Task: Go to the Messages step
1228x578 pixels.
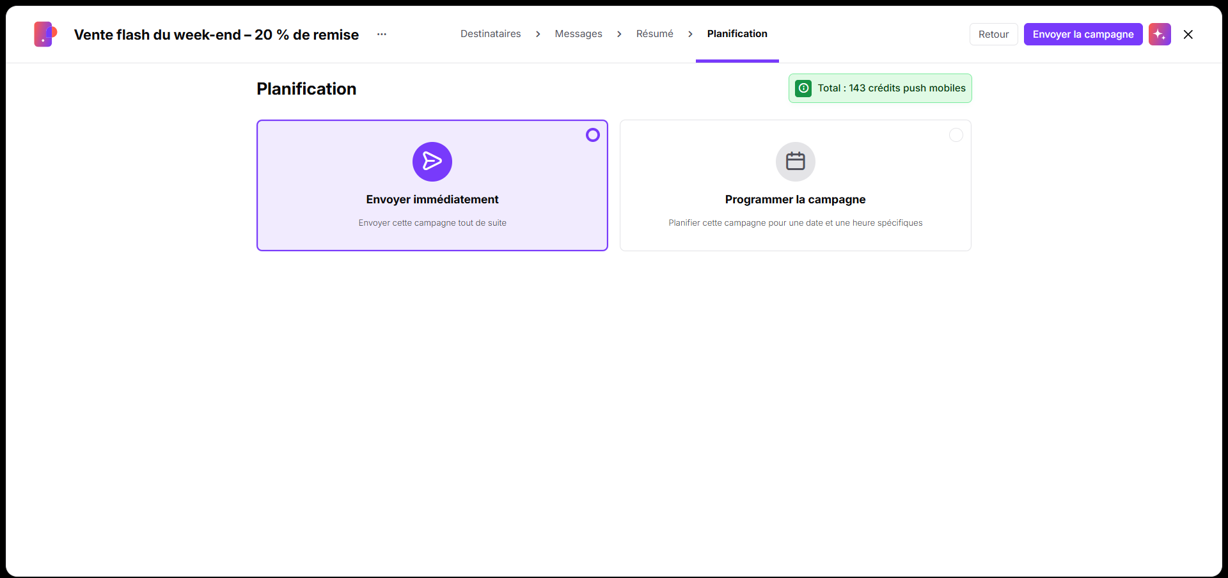Action: (x=579, y=34)
